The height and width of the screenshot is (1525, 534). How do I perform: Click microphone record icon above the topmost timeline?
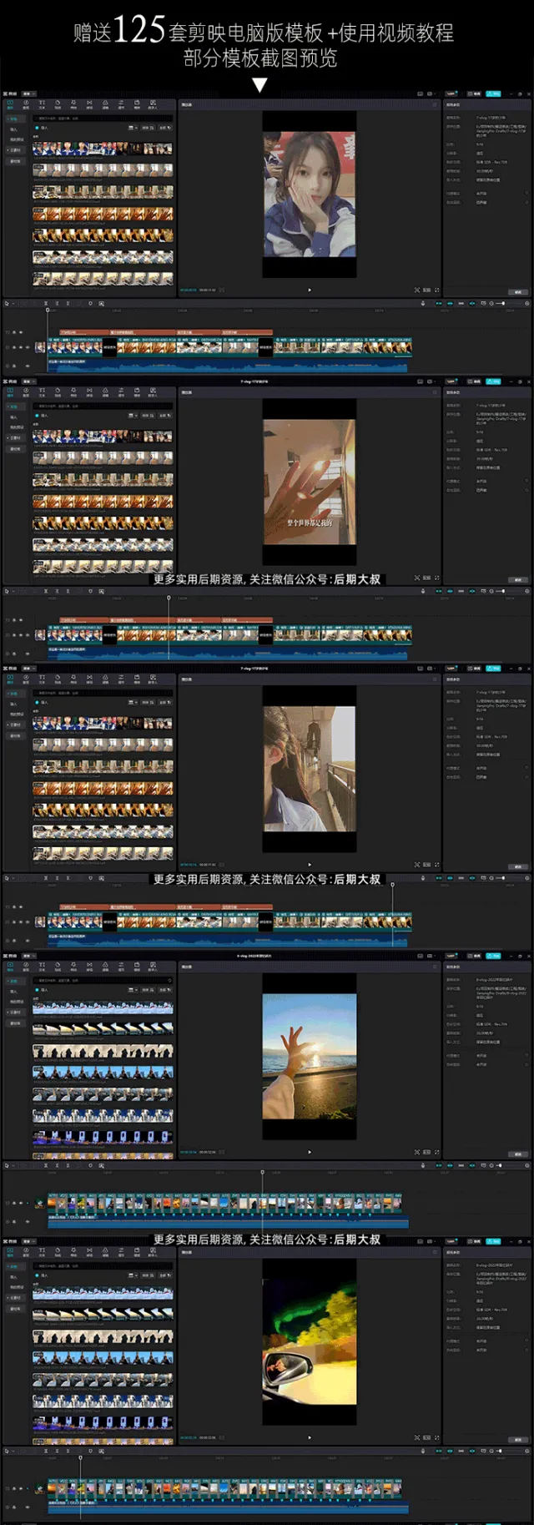(423, 303)
